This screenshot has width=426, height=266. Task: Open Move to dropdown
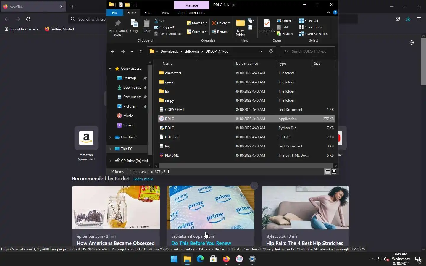(197, 23)
